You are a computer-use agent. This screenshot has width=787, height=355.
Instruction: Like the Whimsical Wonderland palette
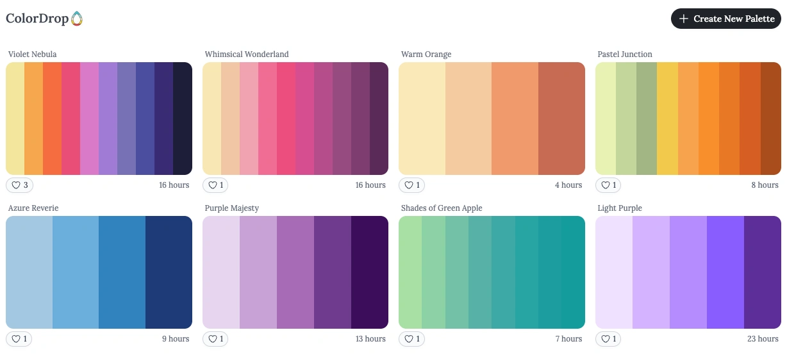[x=215, y=185]
